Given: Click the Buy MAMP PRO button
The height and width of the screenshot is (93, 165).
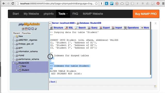Looking at the screenshot, I should [x=146, y=14].
